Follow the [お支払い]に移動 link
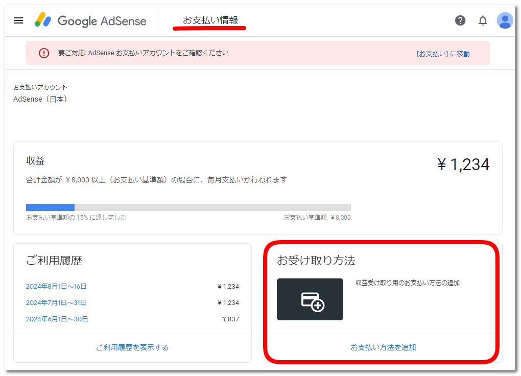The height and width of the screenshot is (376, 521). coord(443,54)
